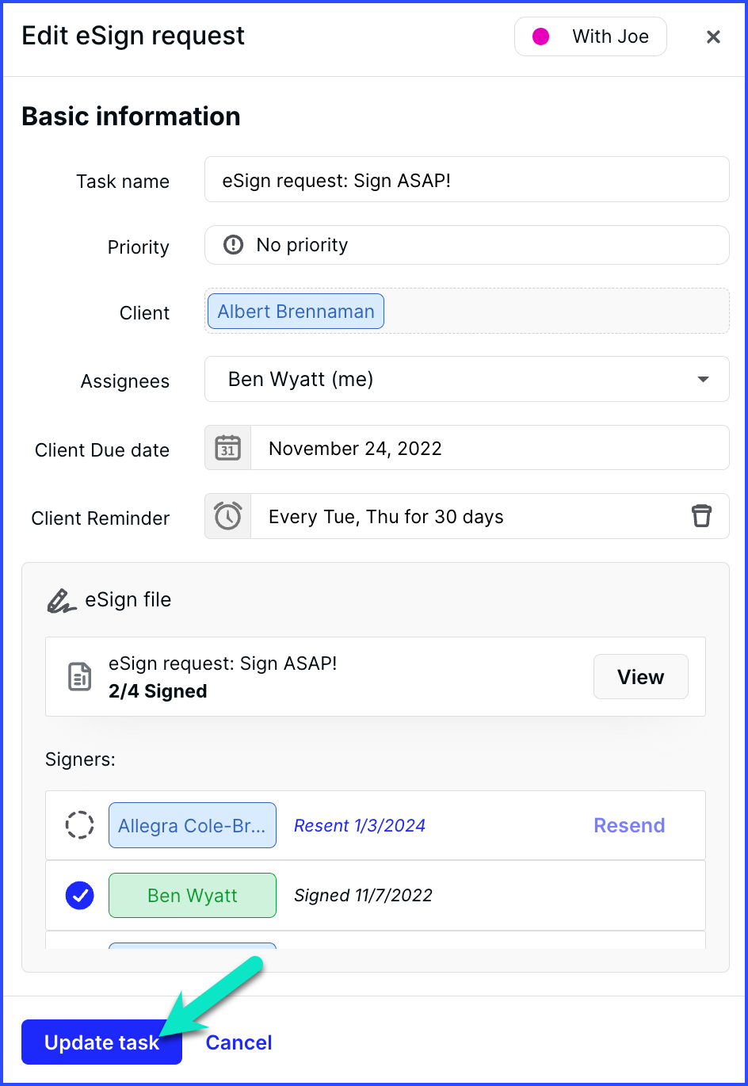Open the With Joe status selector
This screenshot has width=748, height=1086.
(590, 36)
